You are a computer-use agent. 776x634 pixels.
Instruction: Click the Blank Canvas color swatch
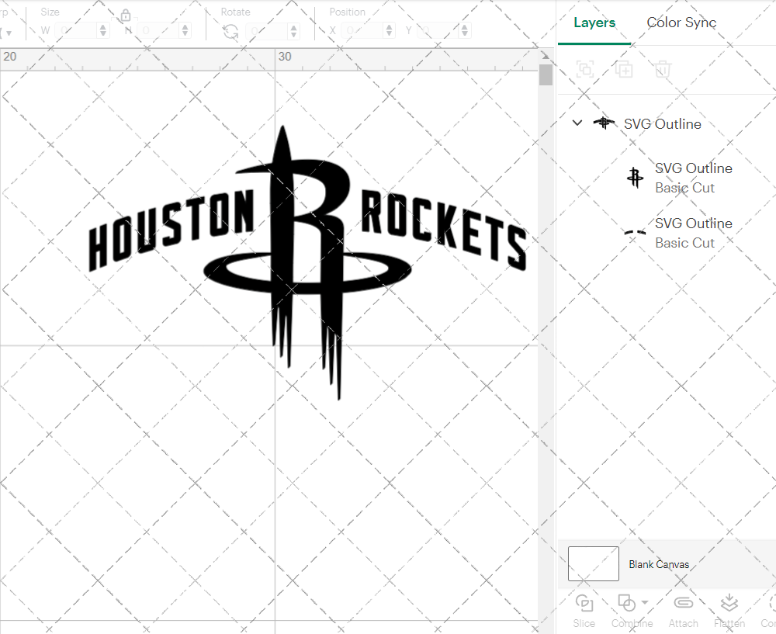[x=593, y=564]
